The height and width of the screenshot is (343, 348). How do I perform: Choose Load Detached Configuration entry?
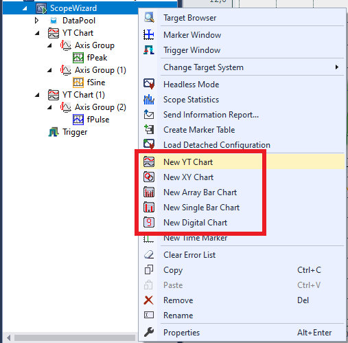point(242,145)
